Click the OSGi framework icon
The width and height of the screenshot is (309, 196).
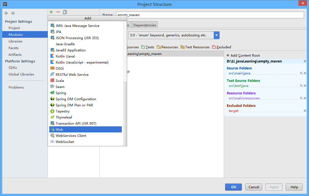pyautogui.click(x=52, y=68)
